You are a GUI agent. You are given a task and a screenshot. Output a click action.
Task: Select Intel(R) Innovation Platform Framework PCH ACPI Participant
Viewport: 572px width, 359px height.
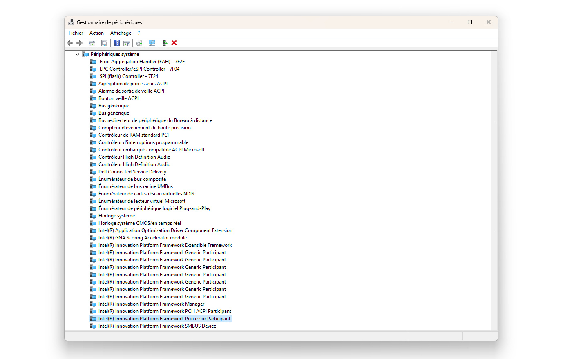pos(165,311)
